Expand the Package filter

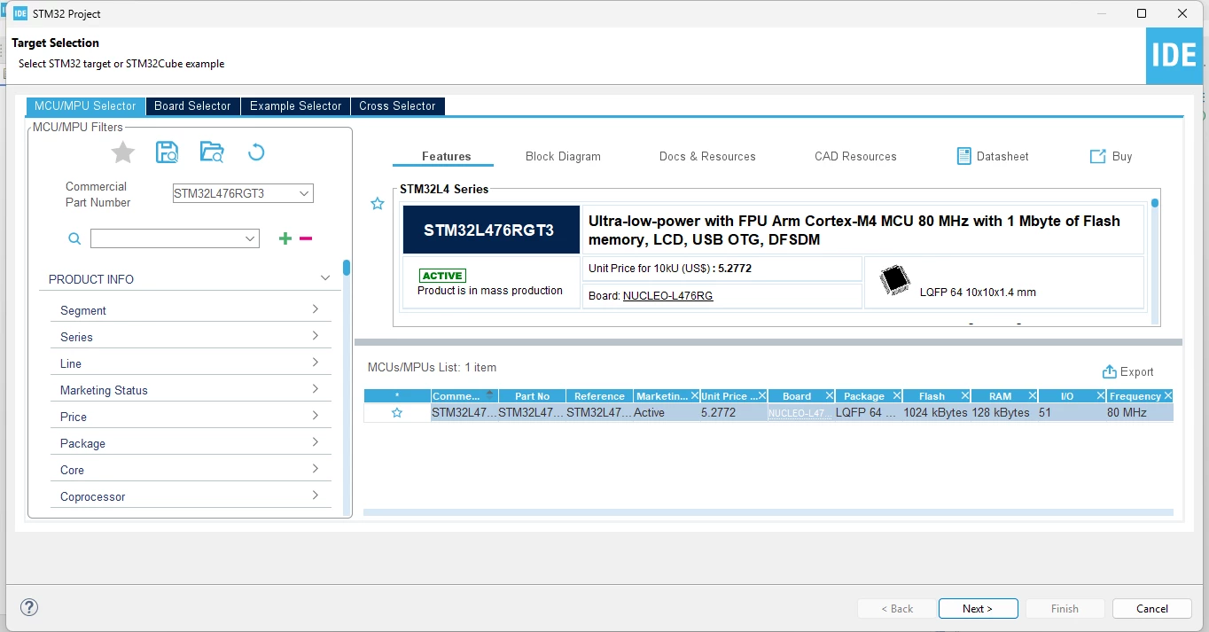pos(316,442)
